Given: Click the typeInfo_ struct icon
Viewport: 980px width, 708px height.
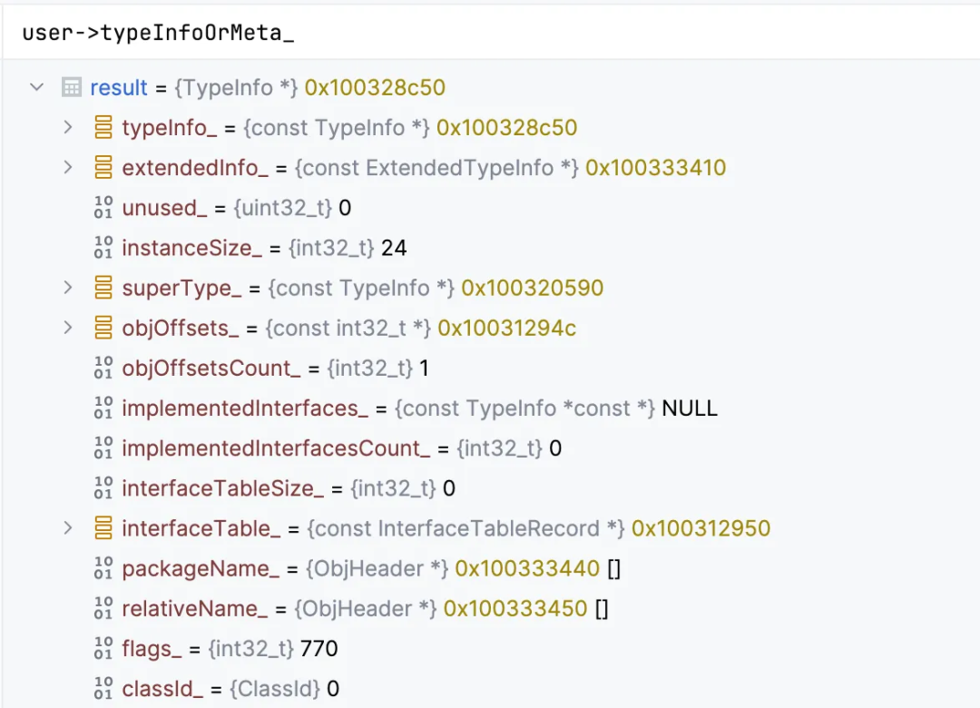Looking at the screenshot, I should point(103,127).
